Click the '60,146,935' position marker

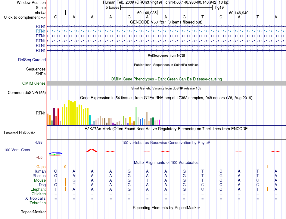(x=147, y=13)
